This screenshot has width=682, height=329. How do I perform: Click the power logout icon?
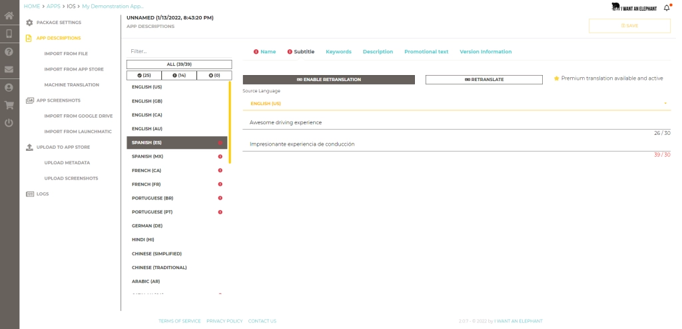click(9, 123)
